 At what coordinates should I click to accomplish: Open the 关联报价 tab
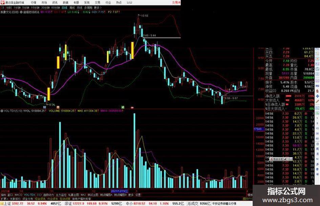click(x=16, y=199)
